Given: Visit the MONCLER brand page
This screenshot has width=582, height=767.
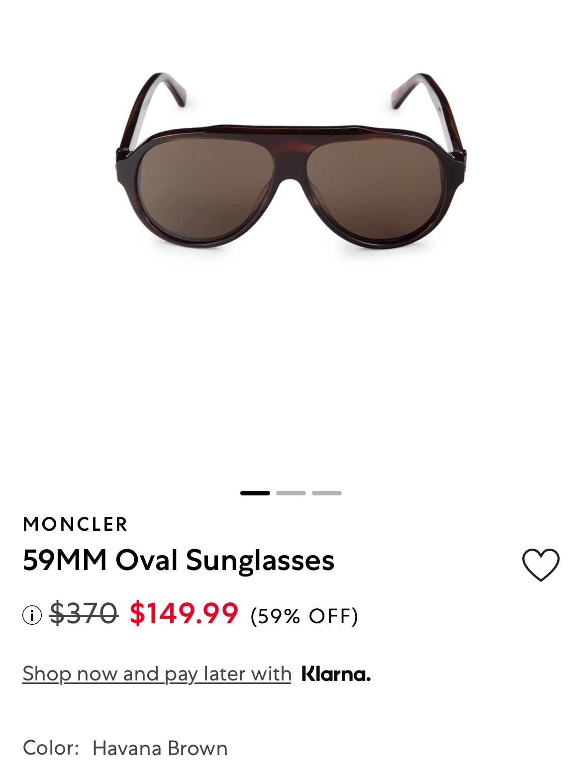Looking at the screenshot, I should coord(76,524).
